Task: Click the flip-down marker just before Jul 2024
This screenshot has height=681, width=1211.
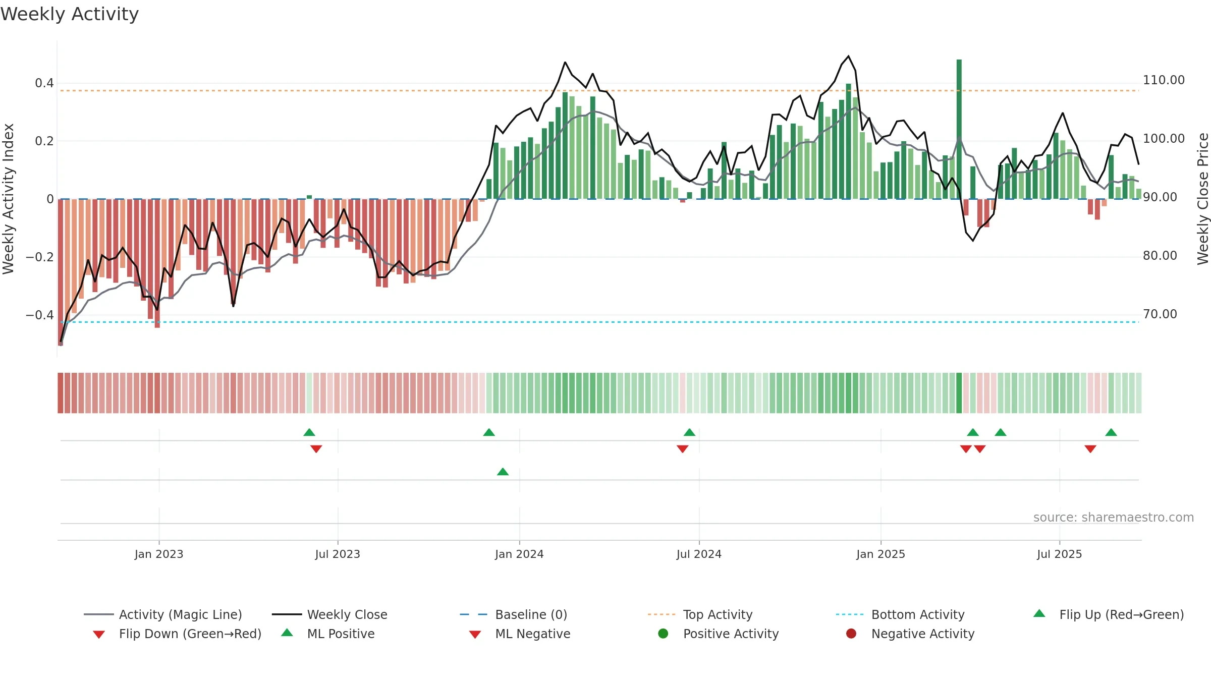Action: [x=683, y=449]
